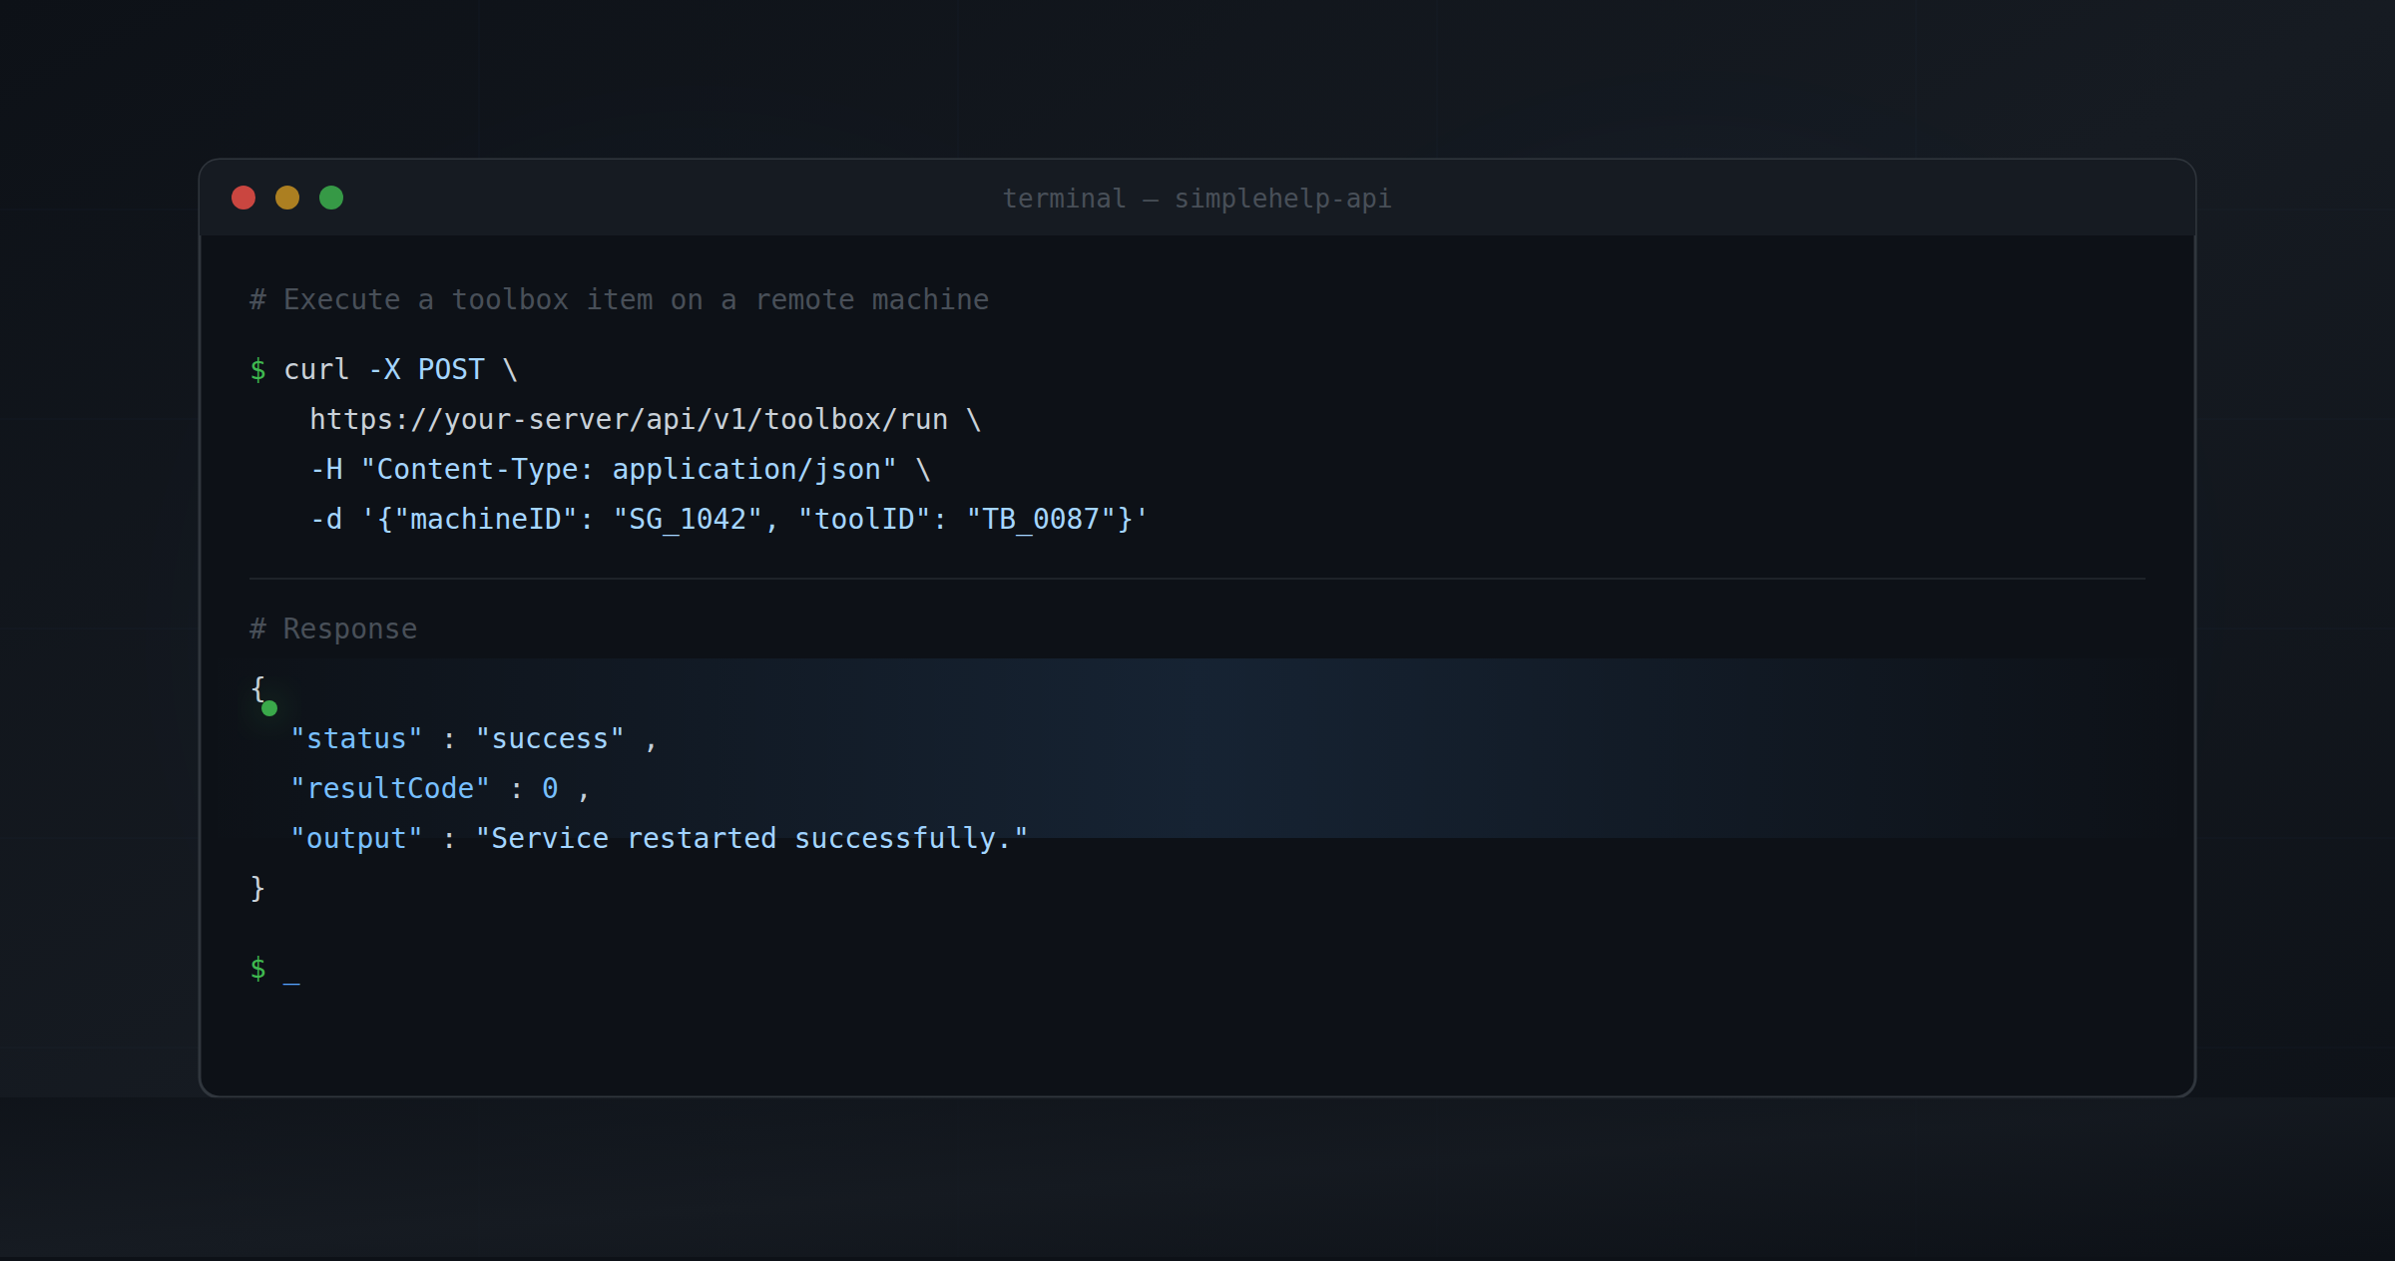Click the "status" key in response
2395x1261 pixels.
[x=356, y=738]
